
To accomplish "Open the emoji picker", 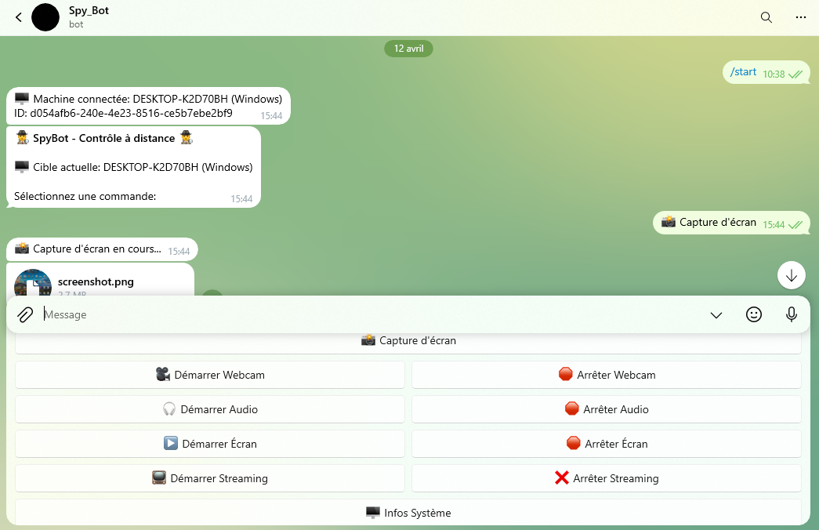I will (x=753, y=314).
